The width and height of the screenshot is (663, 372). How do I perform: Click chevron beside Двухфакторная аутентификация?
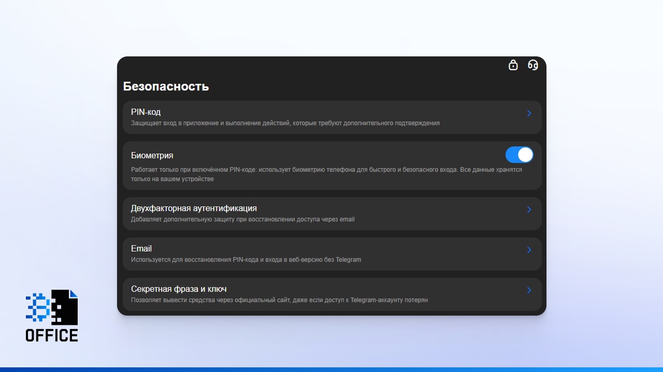click(x=529, y=210)
